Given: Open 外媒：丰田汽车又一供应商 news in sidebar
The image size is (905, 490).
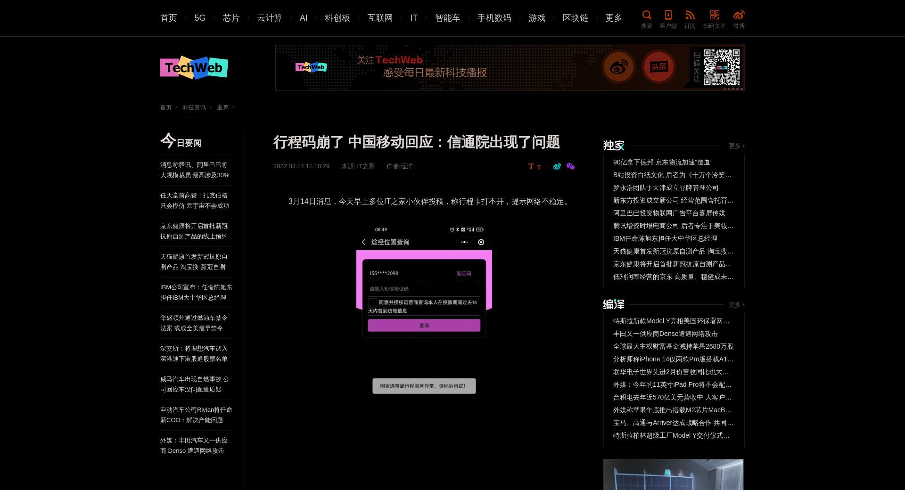Looking at the screenshot, I should click(194, 446).
